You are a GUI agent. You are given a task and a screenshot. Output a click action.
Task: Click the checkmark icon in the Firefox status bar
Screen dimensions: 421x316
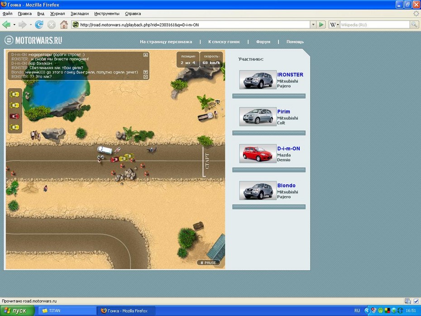(416, 301)
